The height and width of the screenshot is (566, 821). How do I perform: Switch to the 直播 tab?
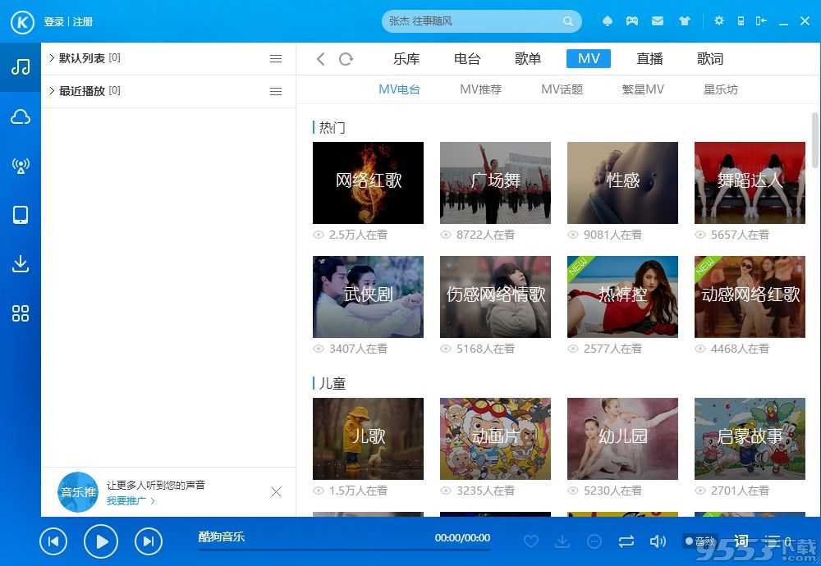click(x=649, y=58)
